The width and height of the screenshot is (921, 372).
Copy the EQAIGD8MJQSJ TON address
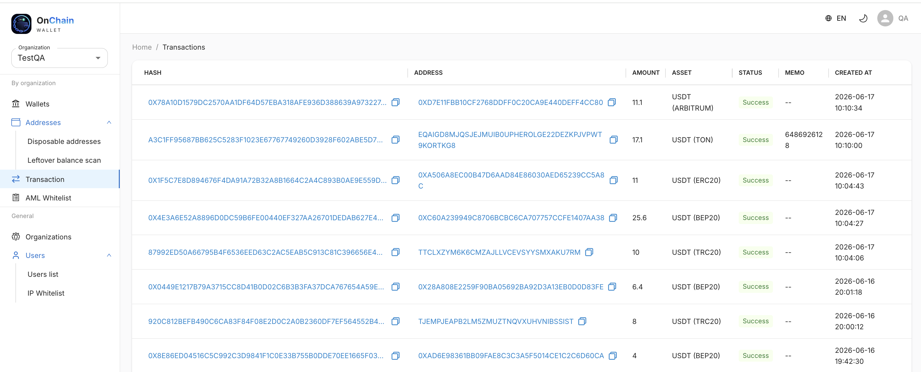point(614,140)
